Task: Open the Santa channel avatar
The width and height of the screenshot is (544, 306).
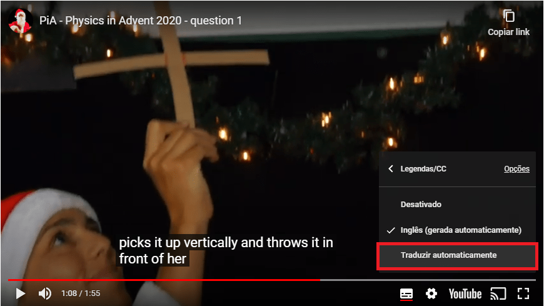Action: (x=20, y=21)
